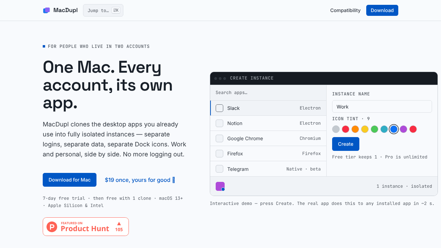Image resolution: width=441 pixels, height=248 pixels.
Task: Tick the square beside Telegram
Action: click(219, 169)
